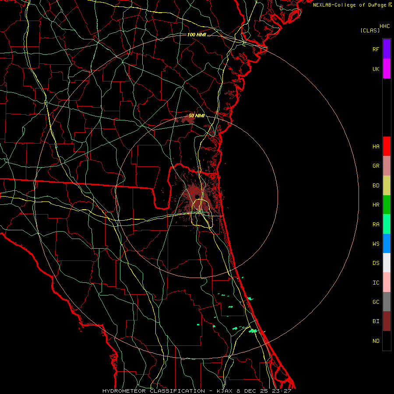This screenshot has height=394, width=394.
Task: Click the 100 NMI range ring label
Action: pyautogui.click(x=197, y=35)
